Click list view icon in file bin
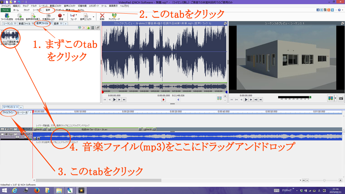Viewport: 345px width, 194px height. click(x=93, y=28)
